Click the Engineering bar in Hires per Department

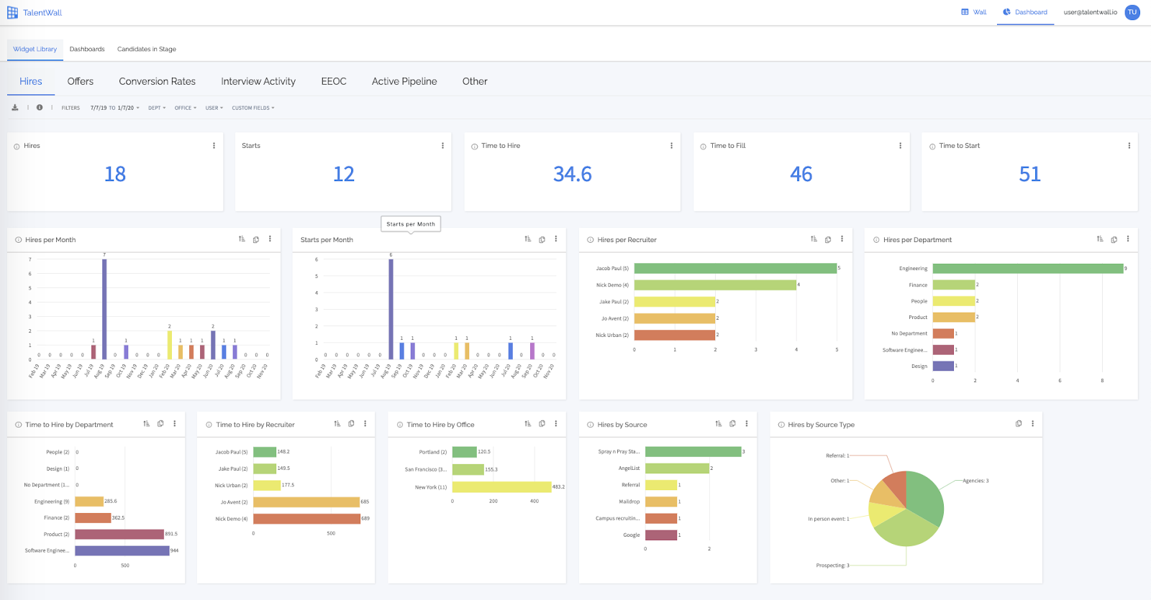coord(1028,269)
